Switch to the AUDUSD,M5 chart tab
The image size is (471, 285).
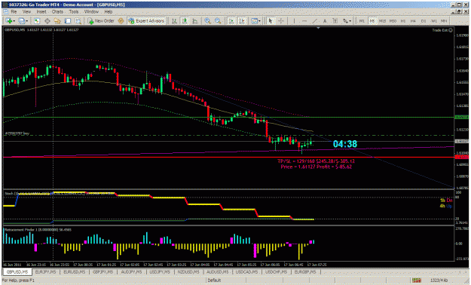click(x=217, y=271)
